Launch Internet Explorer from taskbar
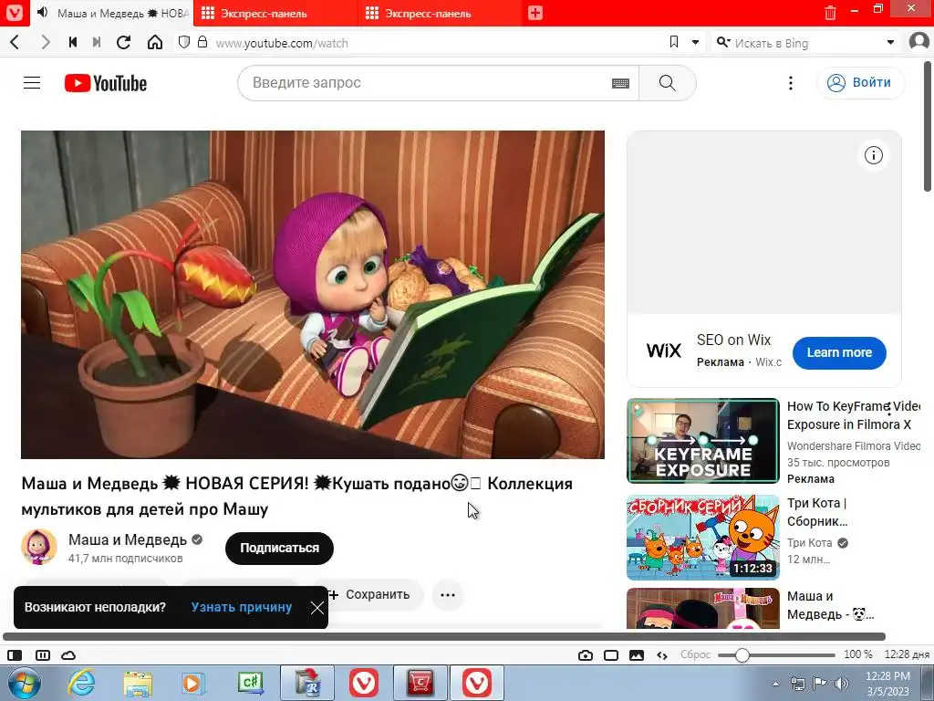The image size is (934, 701). tap(81, 683)
